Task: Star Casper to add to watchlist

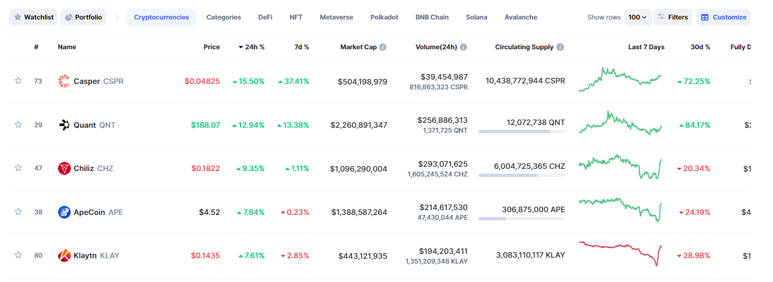Action: [x=18, y=81]
